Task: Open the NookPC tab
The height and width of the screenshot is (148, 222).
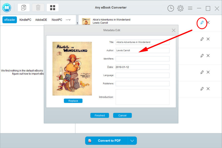Action: pos(57,20)
